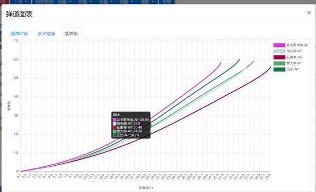Open the 帮助 menu item
Viewport: 316px width, 192px height.
(166, 2)
